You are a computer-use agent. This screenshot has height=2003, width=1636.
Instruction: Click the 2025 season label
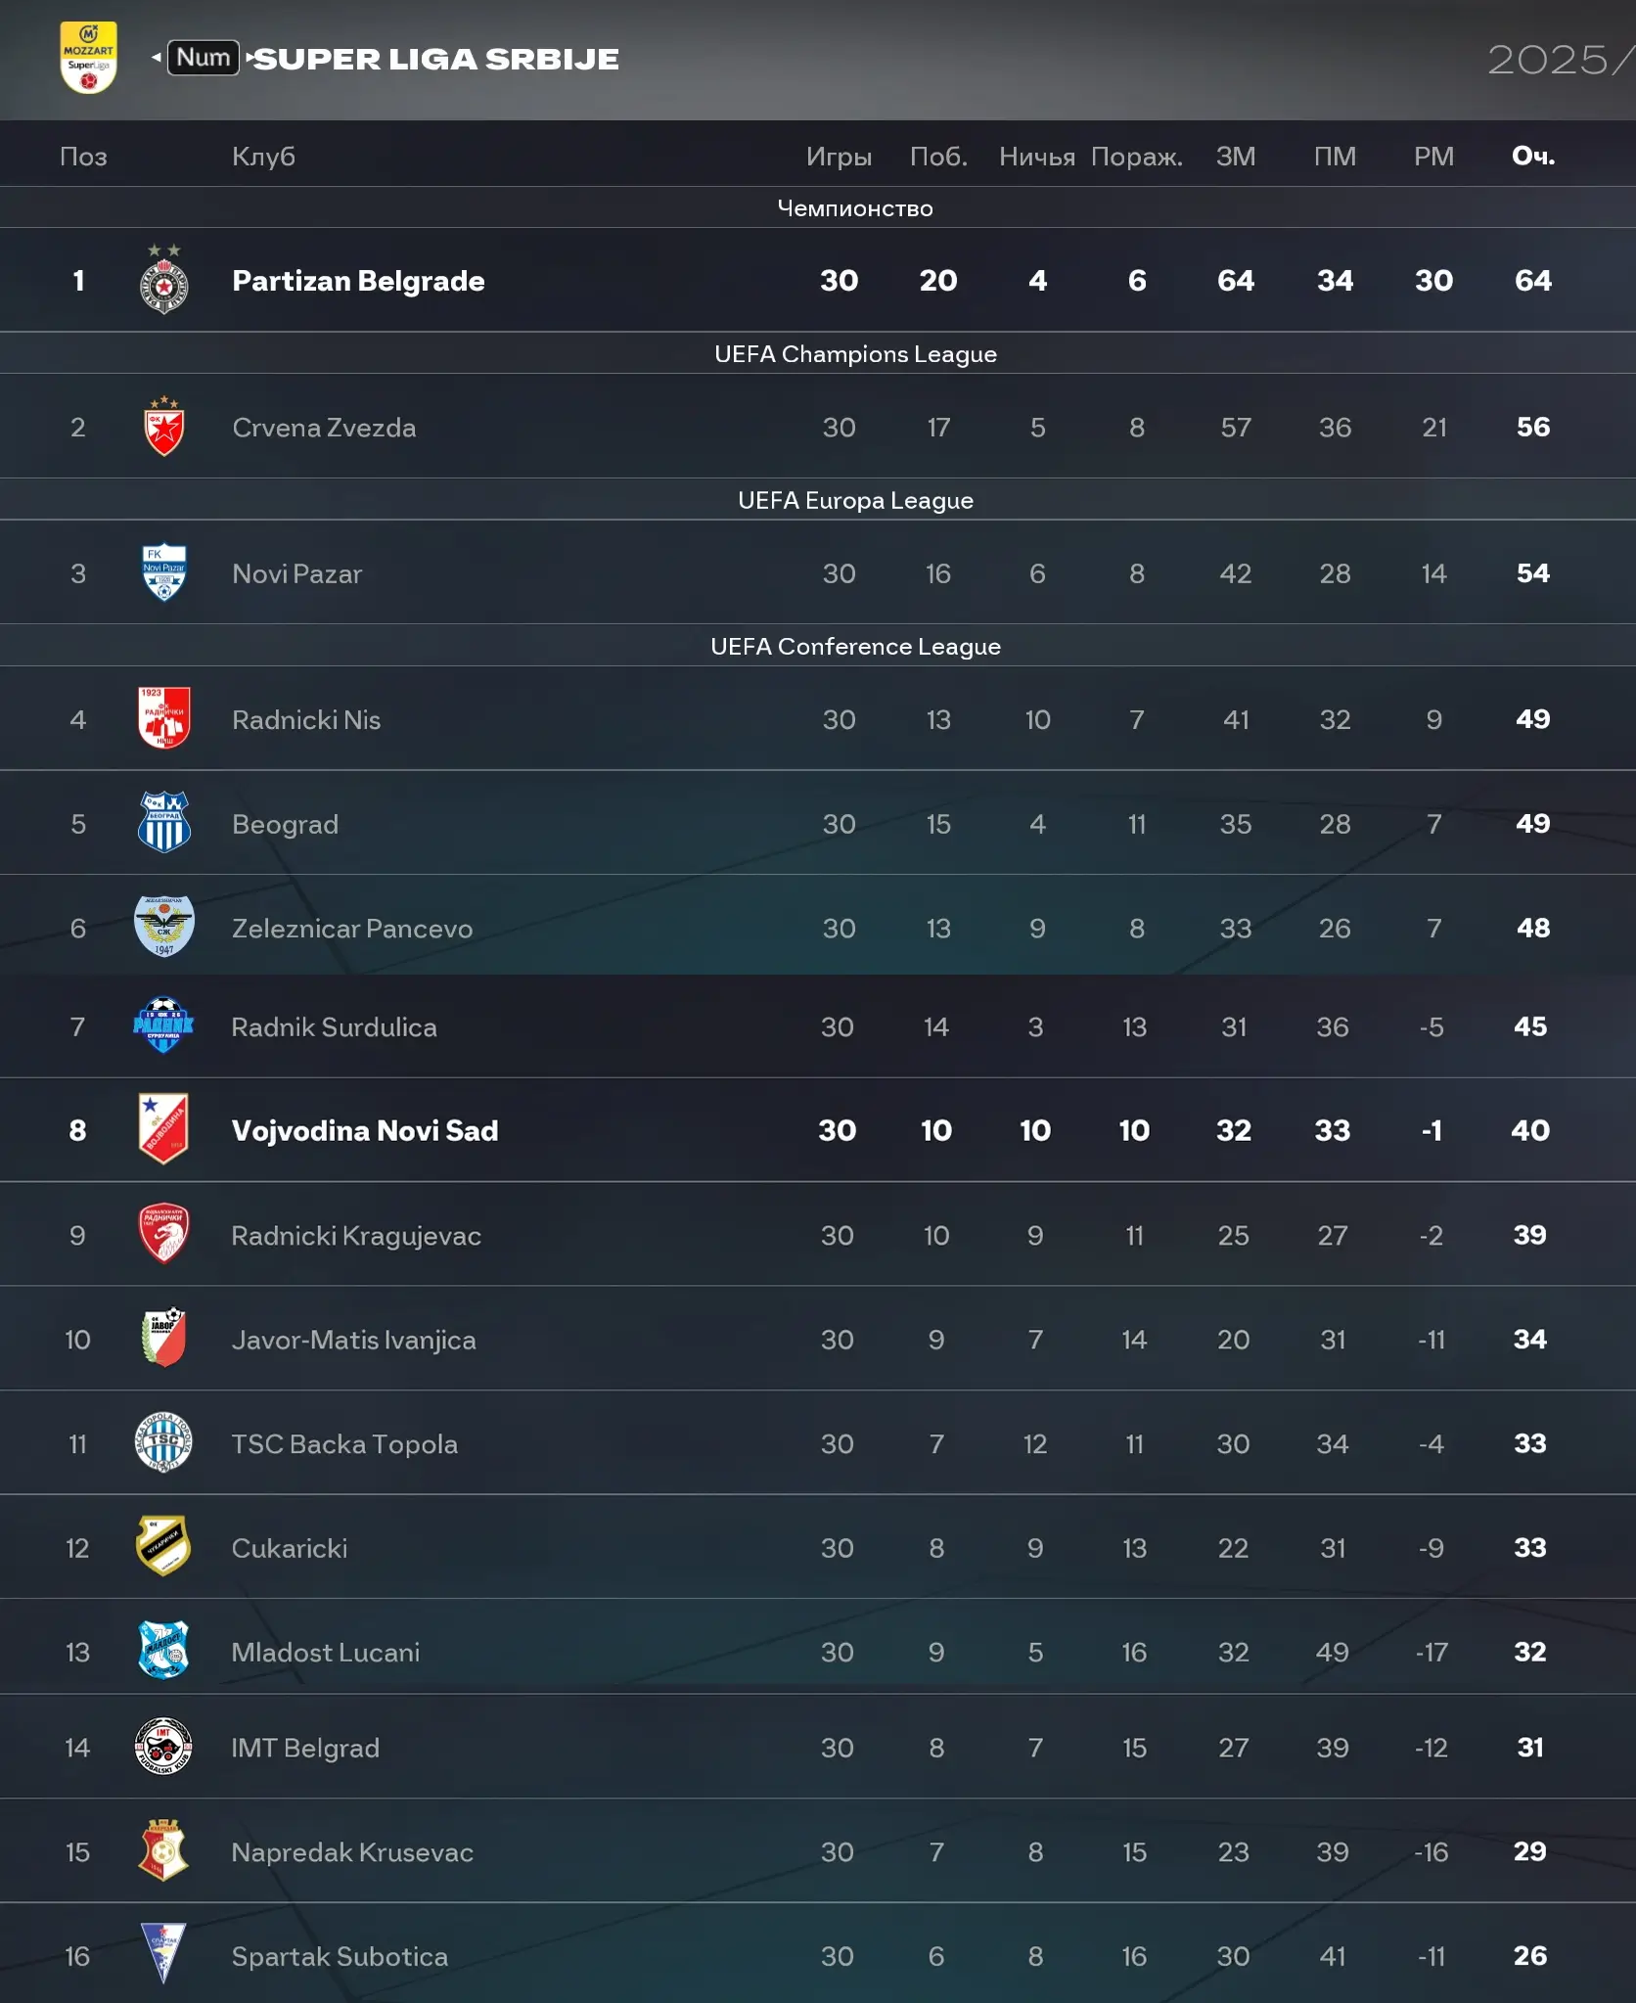point(1549,60)
